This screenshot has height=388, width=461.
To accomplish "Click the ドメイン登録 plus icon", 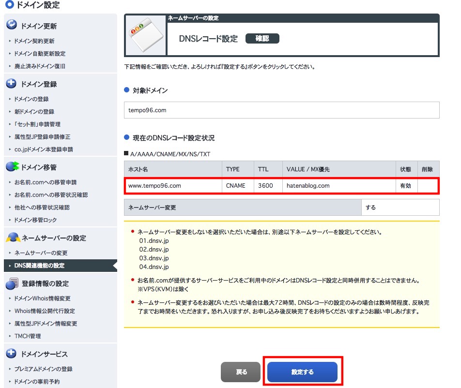I will click(11, 83).
